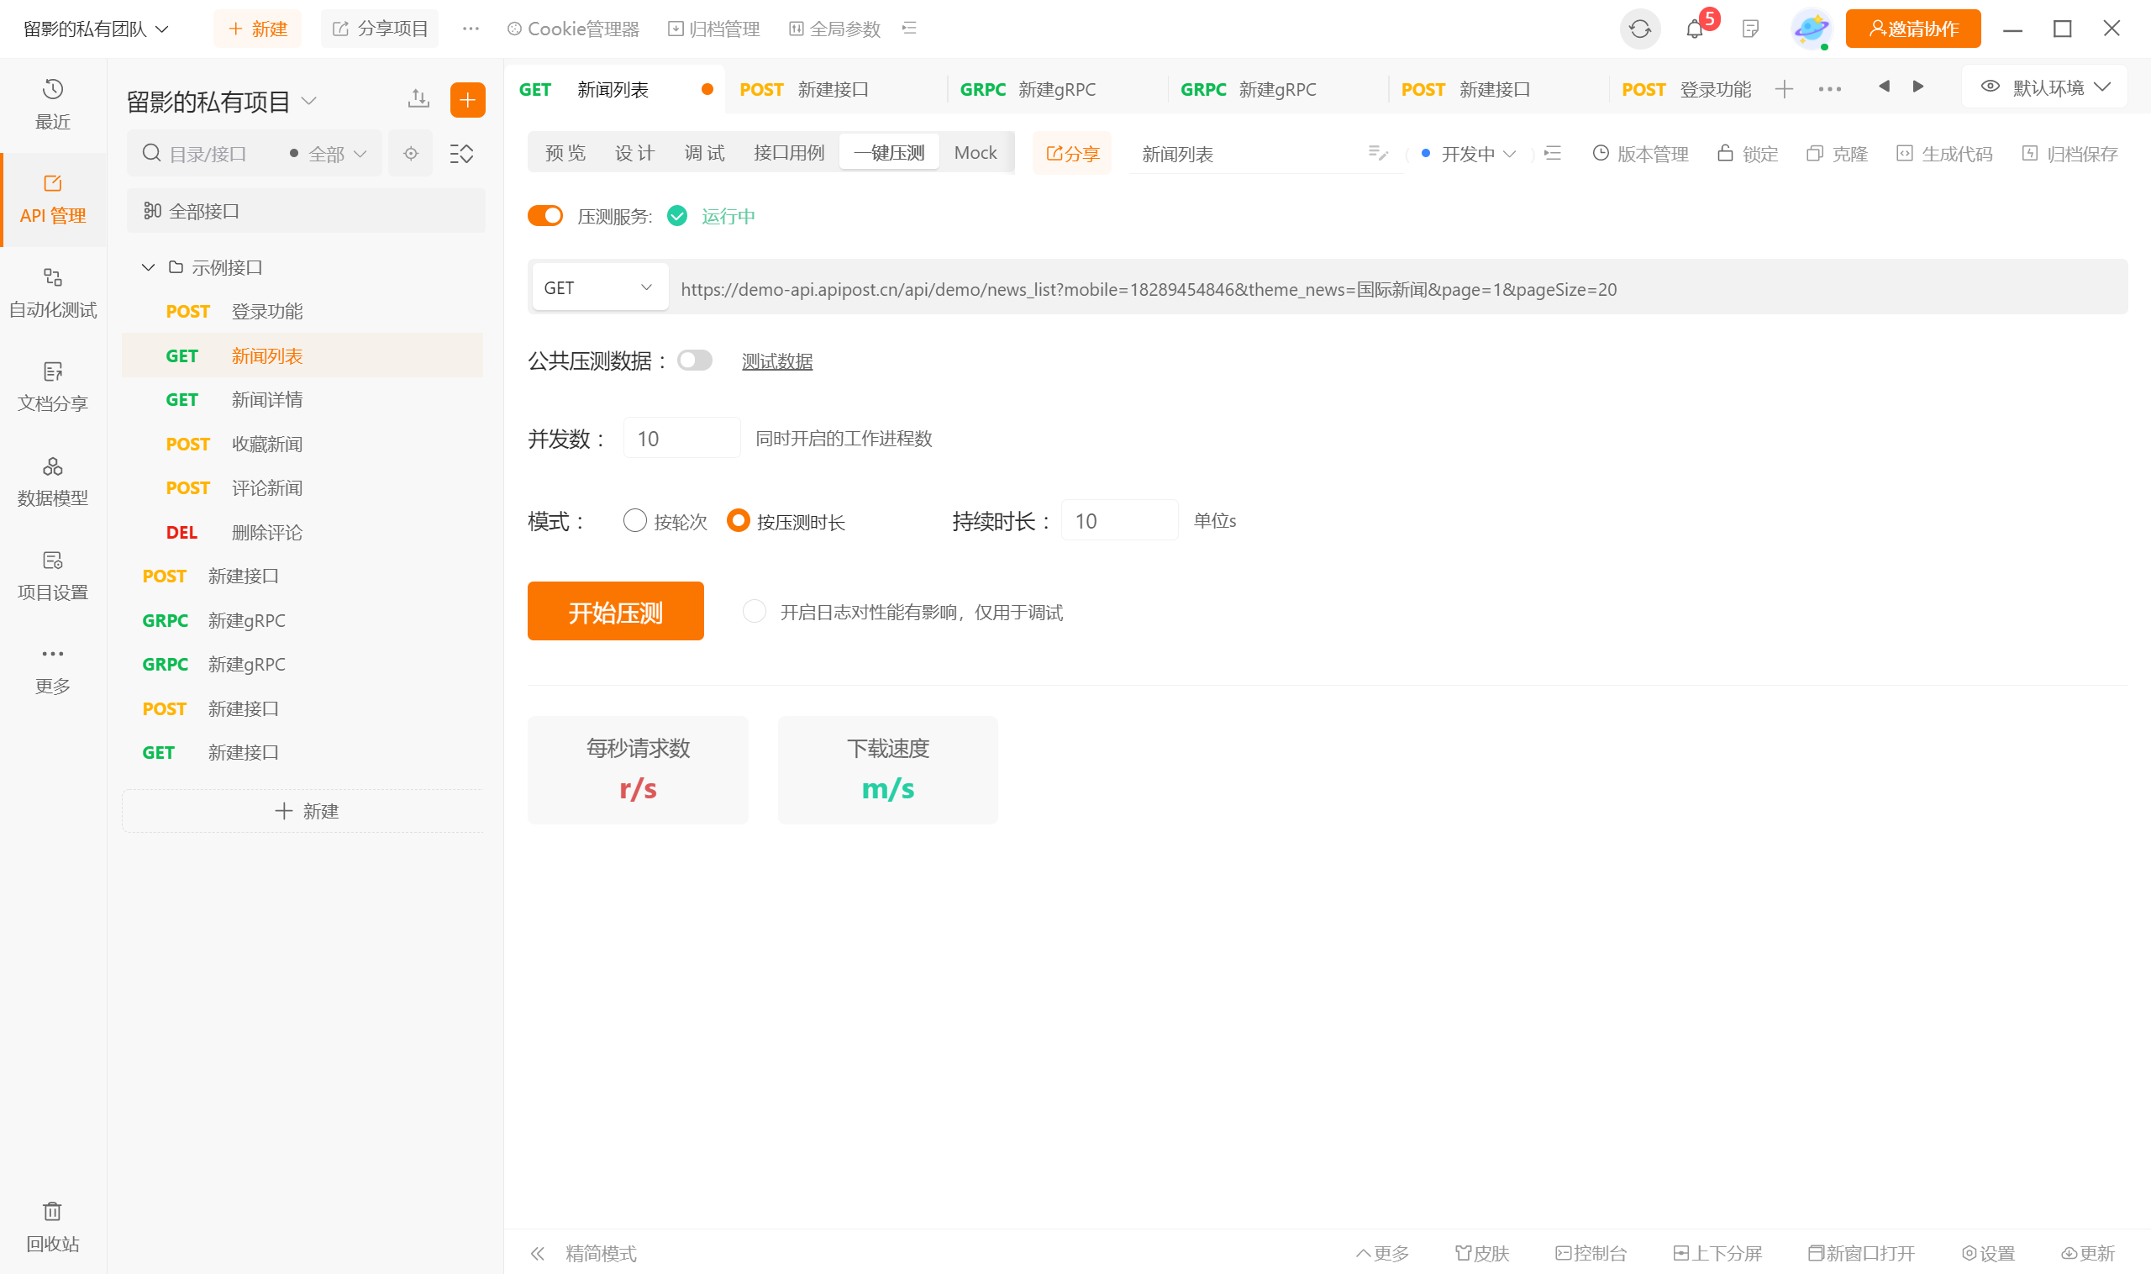Click the 开始压测 button

pyautogui.click(x=615, y=610)
